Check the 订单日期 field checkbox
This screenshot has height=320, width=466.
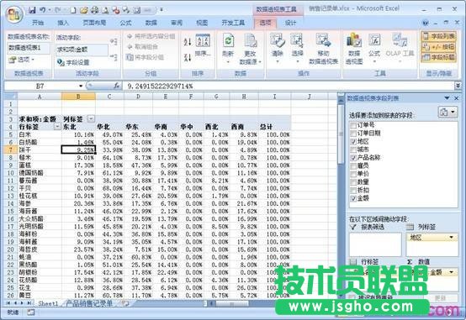(x=353, y=134)
